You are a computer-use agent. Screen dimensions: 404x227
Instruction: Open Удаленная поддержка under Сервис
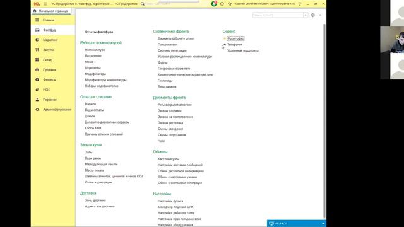click(x=242, y=50)
